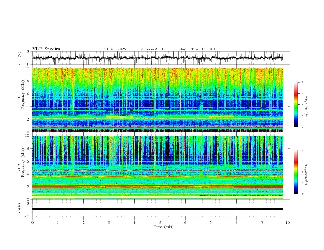Click time axis tick label "0"
Image resolution: width=324 pixels, height=250 pixels.
coord(32,223)
